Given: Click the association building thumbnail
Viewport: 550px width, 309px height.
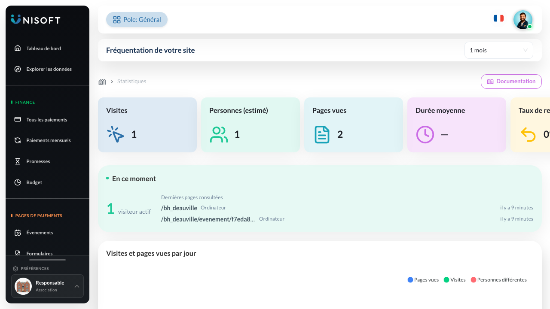Looking at the screenshot, I should pos(23,286).
